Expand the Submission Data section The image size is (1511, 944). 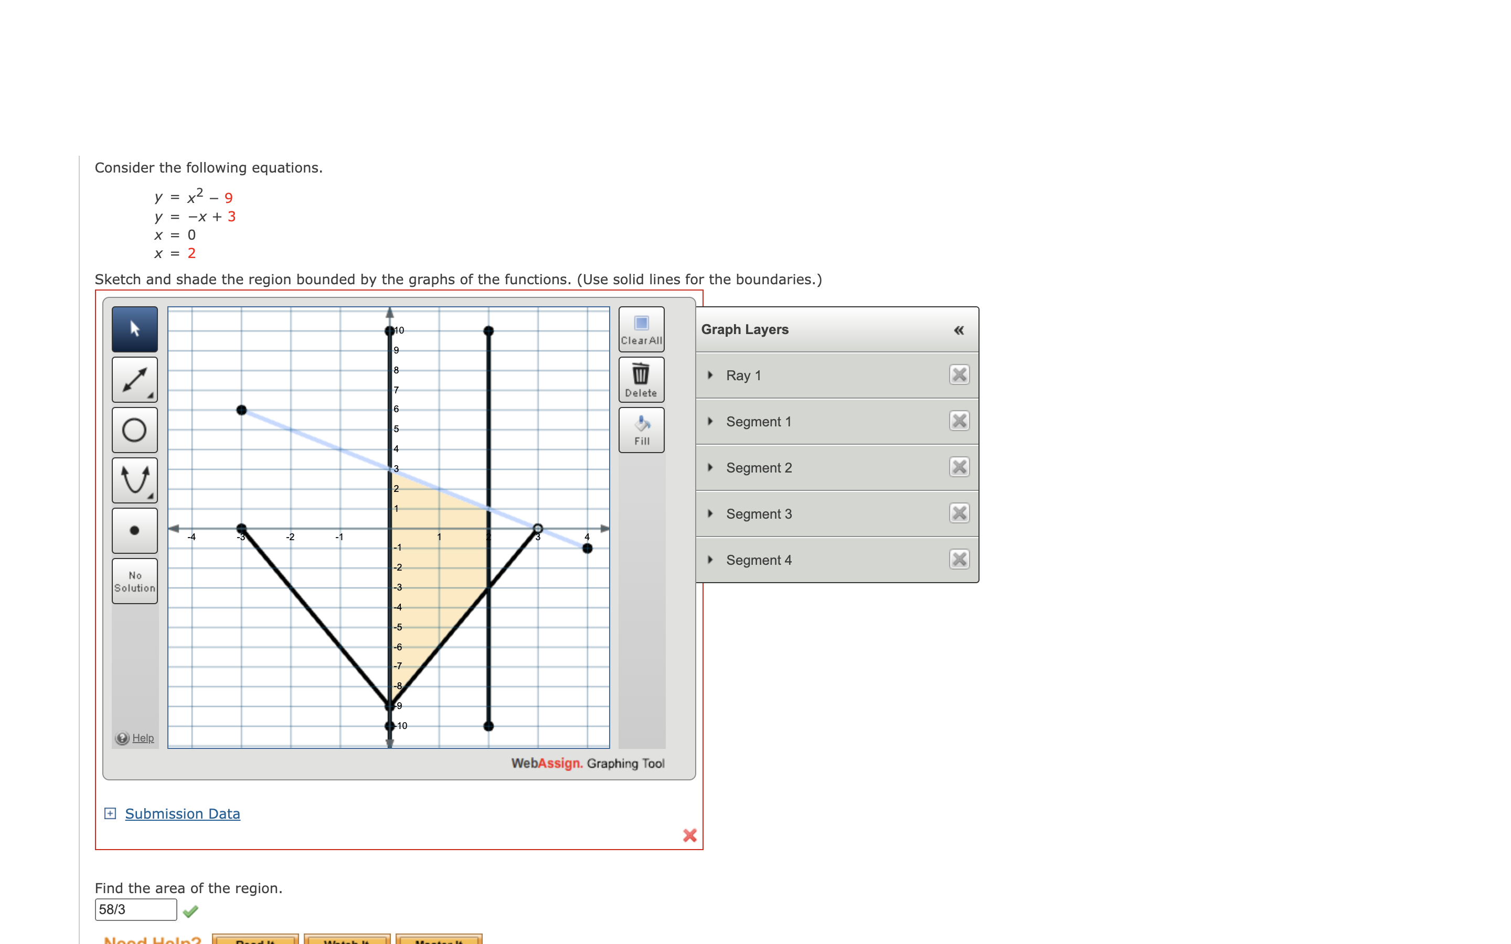(111, 813)
